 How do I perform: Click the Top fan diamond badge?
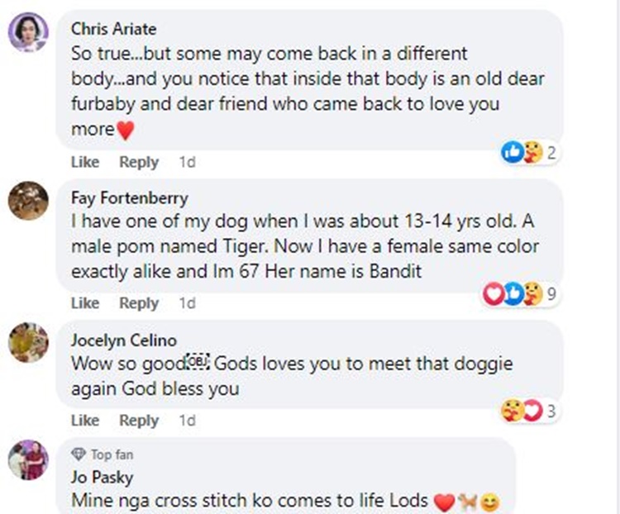click(x=79, y=455)
